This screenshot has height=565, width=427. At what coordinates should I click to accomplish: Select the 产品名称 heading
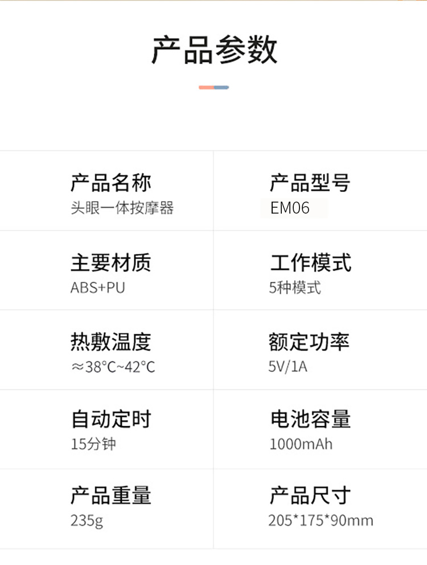pos(111,183)
